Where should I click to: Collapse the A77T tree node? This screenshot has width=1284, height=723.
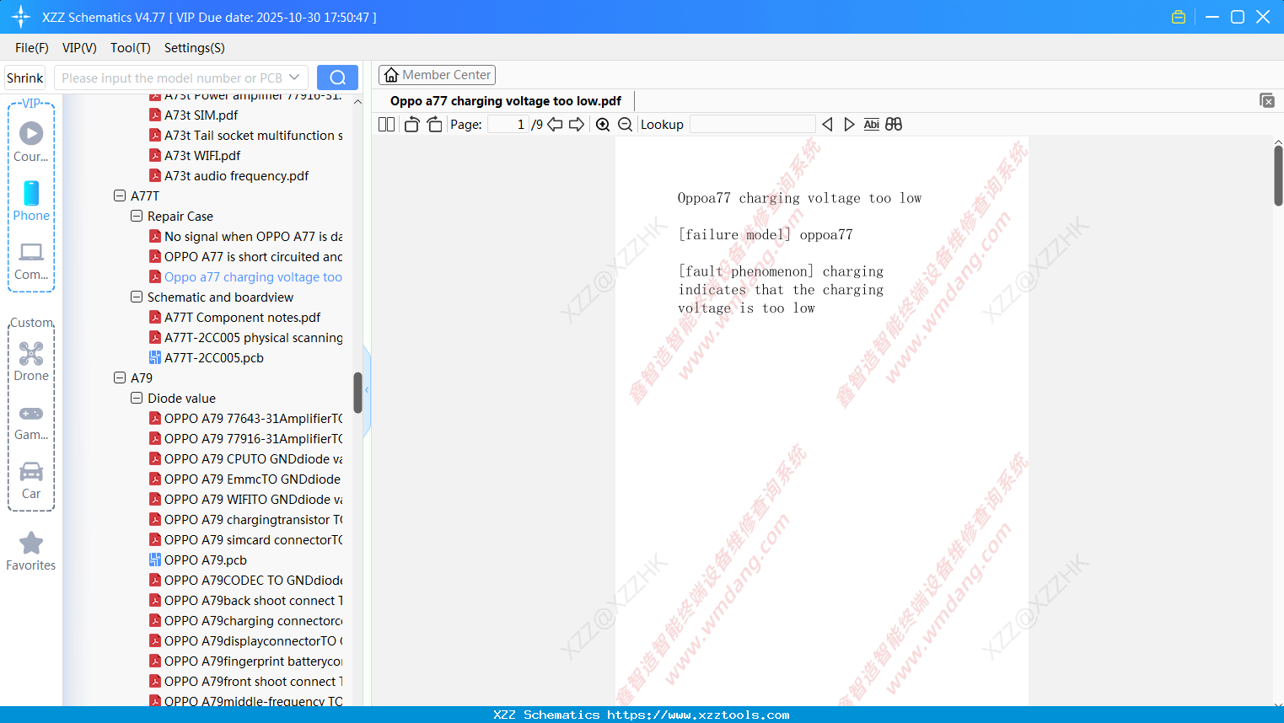click(x=120, y=195)
